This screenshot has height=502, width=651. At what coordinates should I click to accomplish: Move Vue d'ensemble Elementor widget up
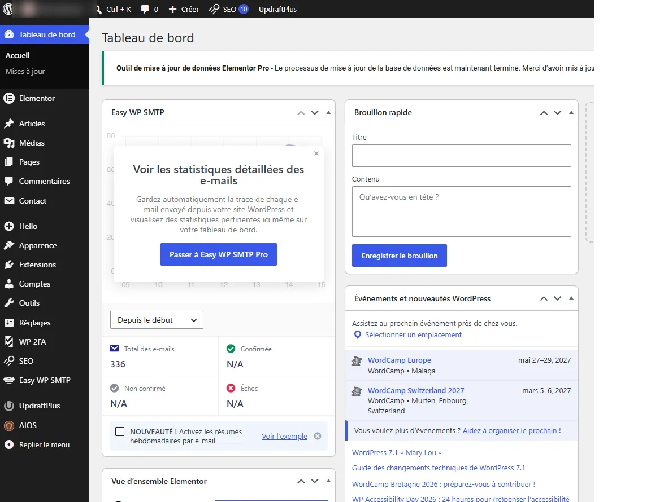(301, 481)
